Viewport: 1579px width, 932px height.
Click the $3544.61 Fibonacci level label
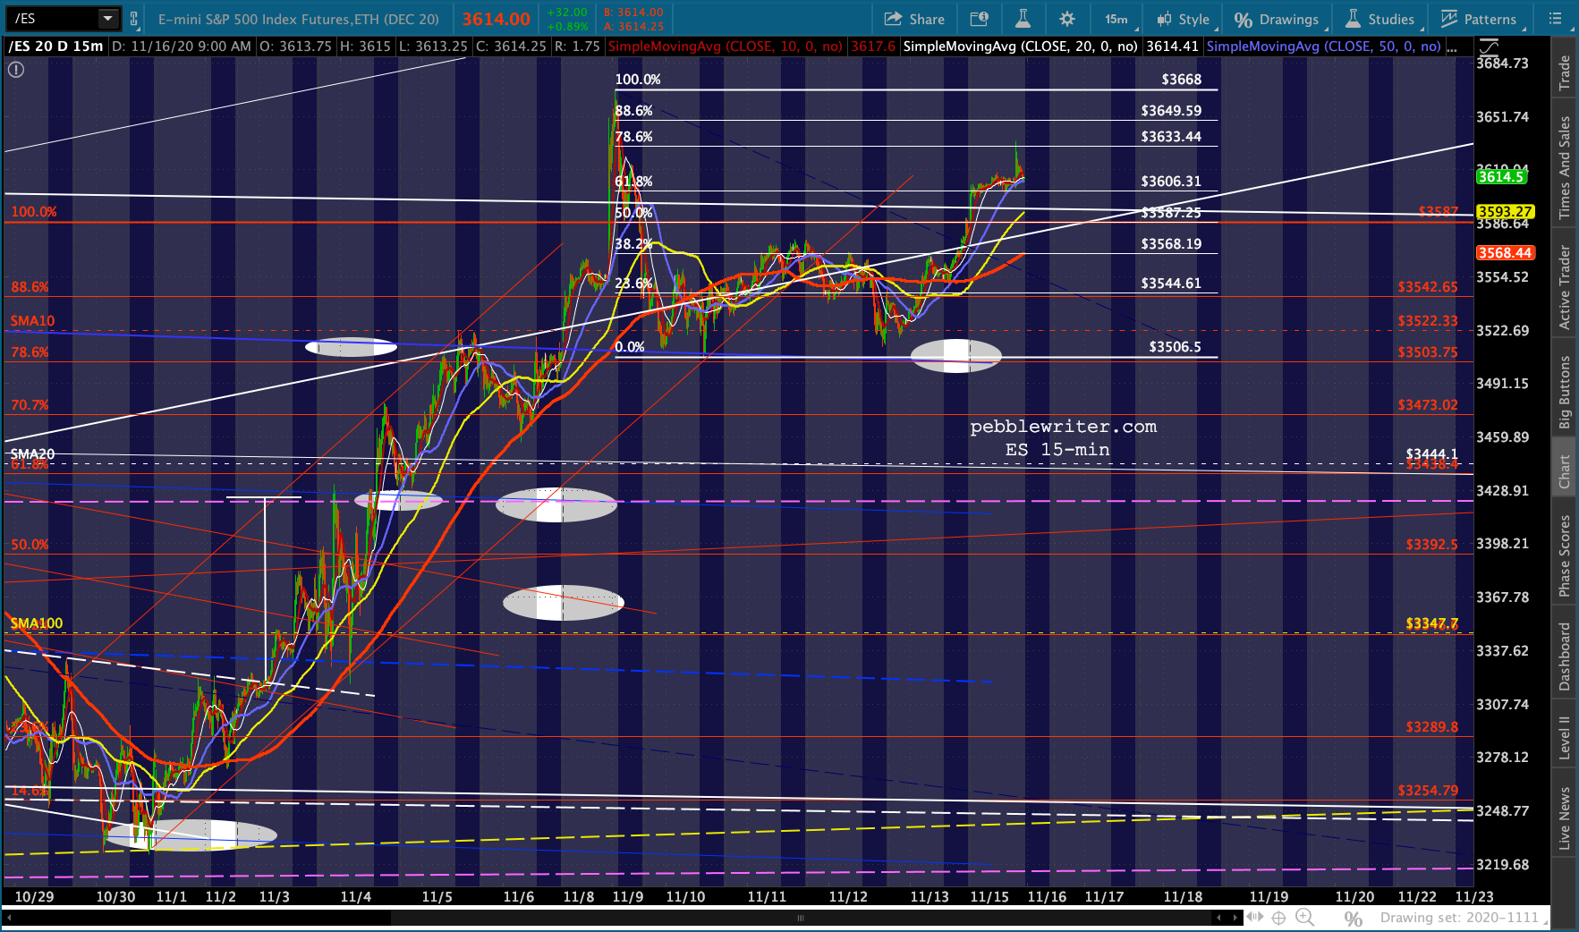(x=1171, y=284)
